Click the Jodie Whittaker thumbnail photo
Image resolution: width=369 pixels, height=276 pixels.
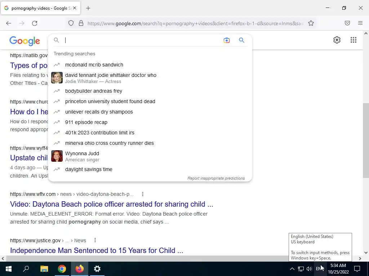pyautogui.click(x=57, y=78)
